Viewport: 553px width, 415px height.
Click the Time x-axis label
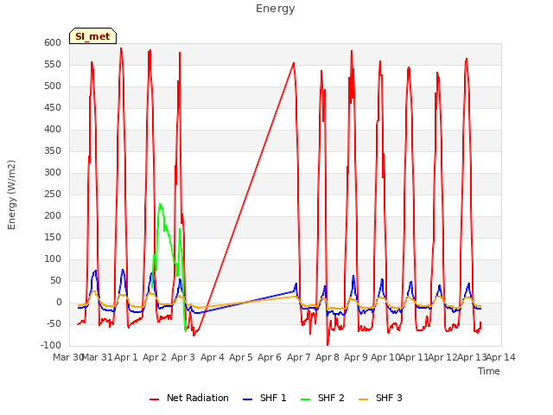[489, 371]
